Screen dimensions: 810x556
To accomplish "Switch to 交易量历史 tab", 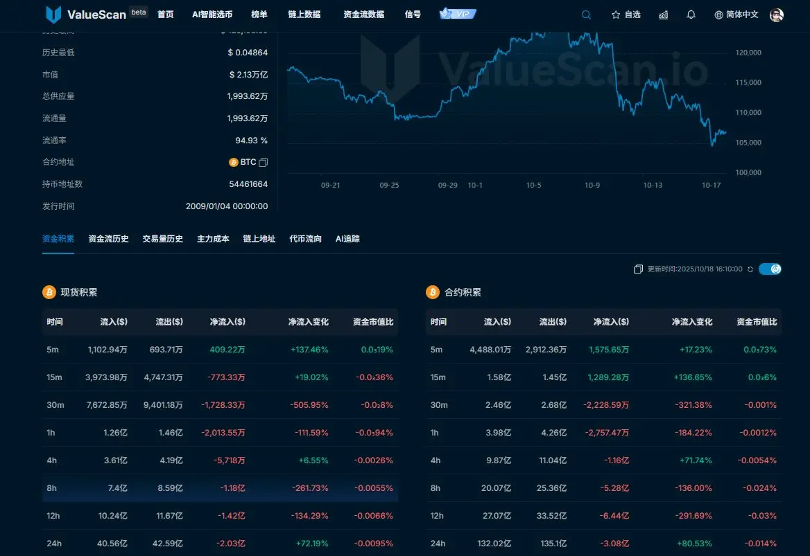I will (x=163, y=239).
